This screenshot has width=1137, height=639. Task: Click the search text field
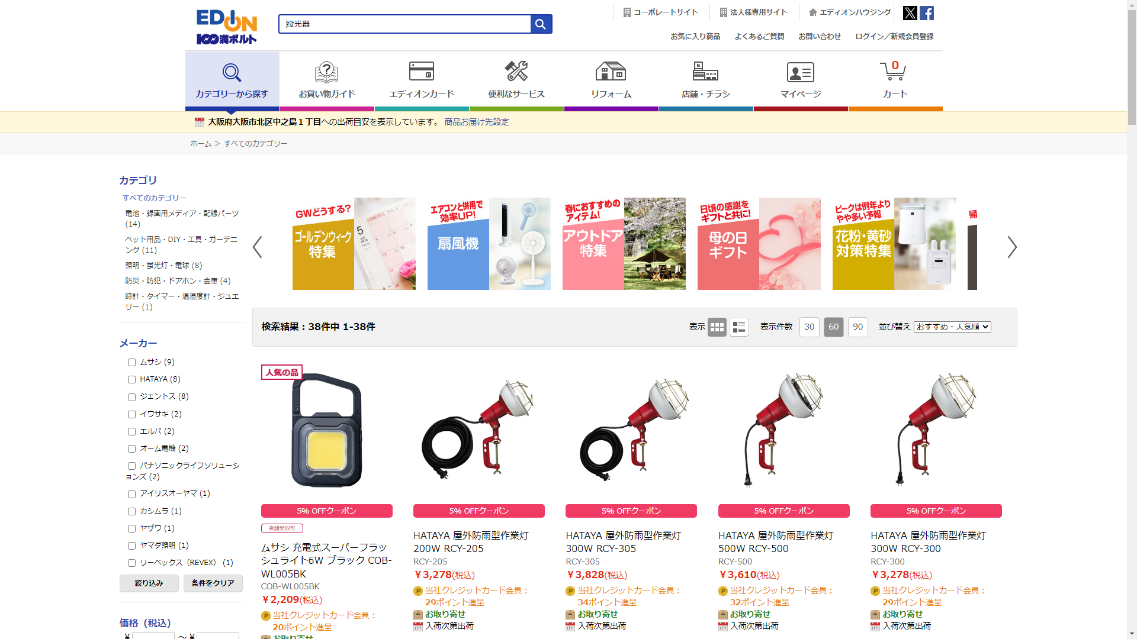click(405, 24)
